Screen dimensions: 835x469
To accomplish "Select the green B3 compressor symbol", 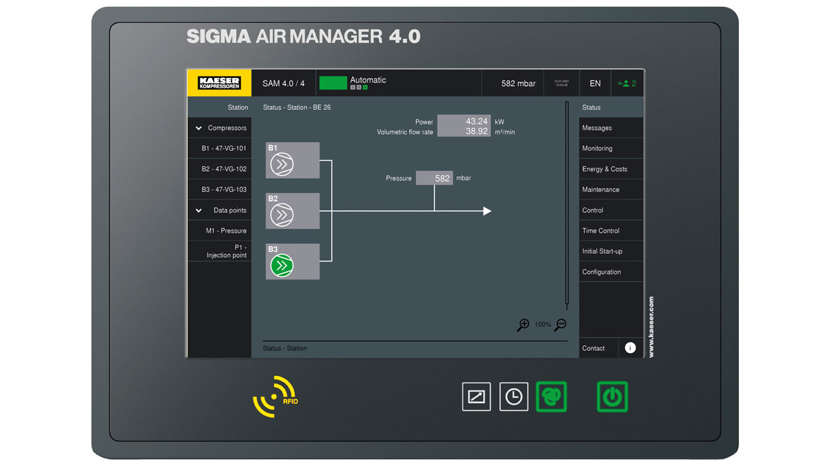I will point(282,265).
